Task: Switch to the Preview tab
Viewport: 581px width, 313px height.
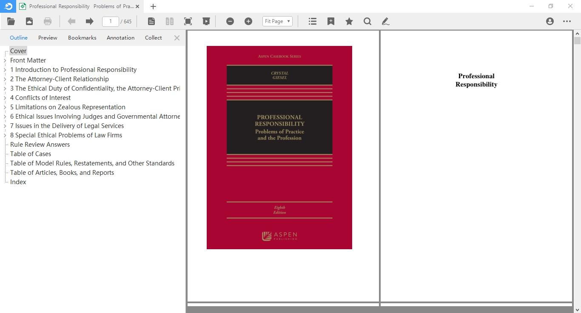Action: [48, 38]
